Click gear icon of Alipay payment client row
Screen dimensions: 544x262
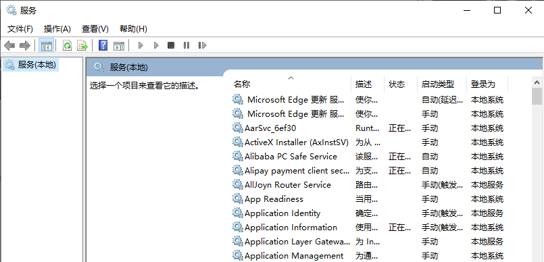tap(237, 171)
